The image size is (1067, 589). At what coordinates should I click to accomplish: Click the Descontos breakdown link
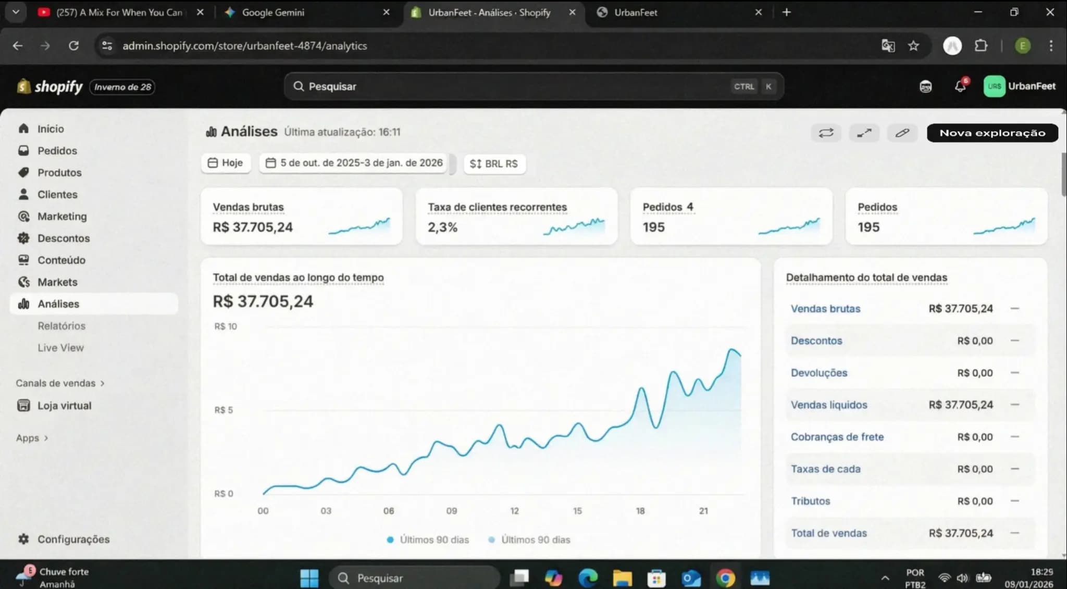(x=816, y=341)
